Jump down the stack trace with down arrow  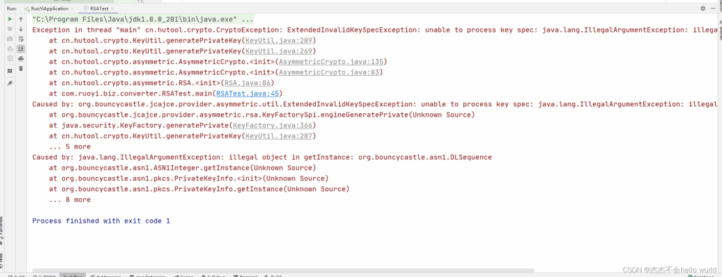pos(20,29)
